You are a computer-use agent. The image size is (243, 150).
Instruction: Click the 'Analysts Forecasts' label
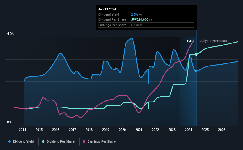(213, 41)
